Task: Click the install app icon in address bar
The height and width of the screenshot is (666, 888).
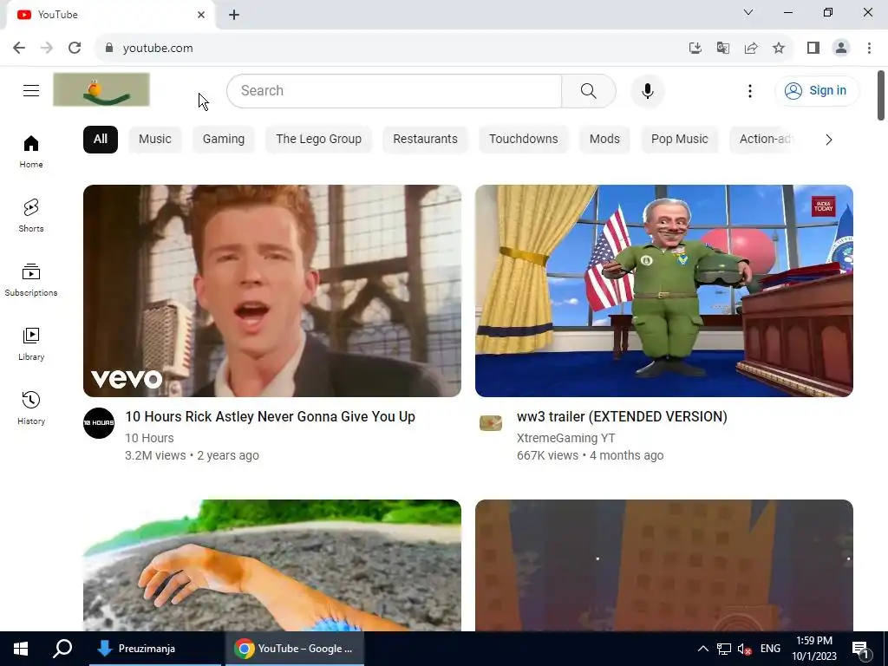Action: pyautogui.click(x=695, y=48)
